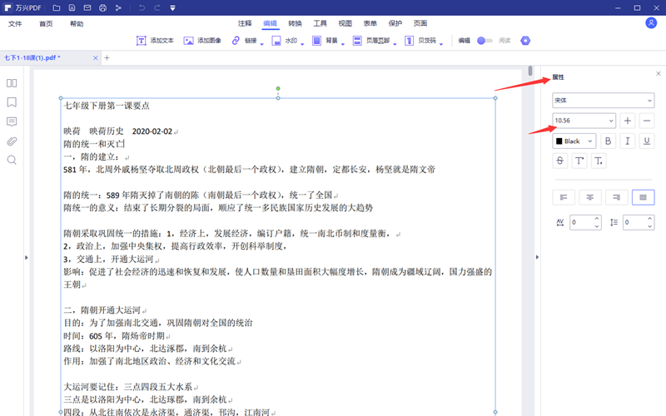This screenshot has height=416, width=666.
Task: Open the bookmarks panel in left sidebar
Action: click(12, 102)
